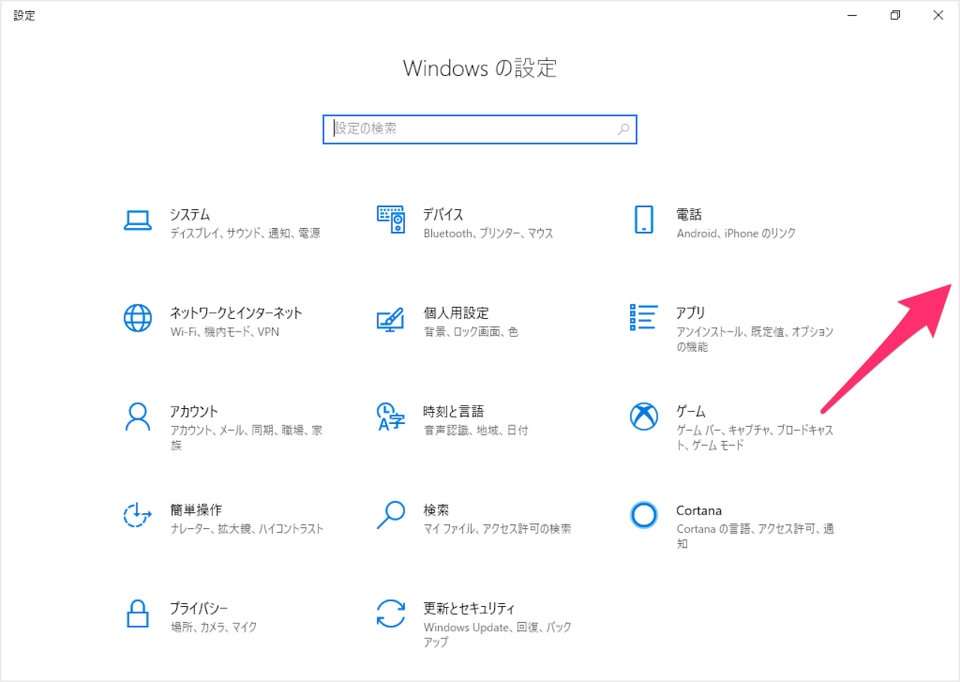
Task: Click the 個人用設定 paintbrush icon
Action: [391, 319]
